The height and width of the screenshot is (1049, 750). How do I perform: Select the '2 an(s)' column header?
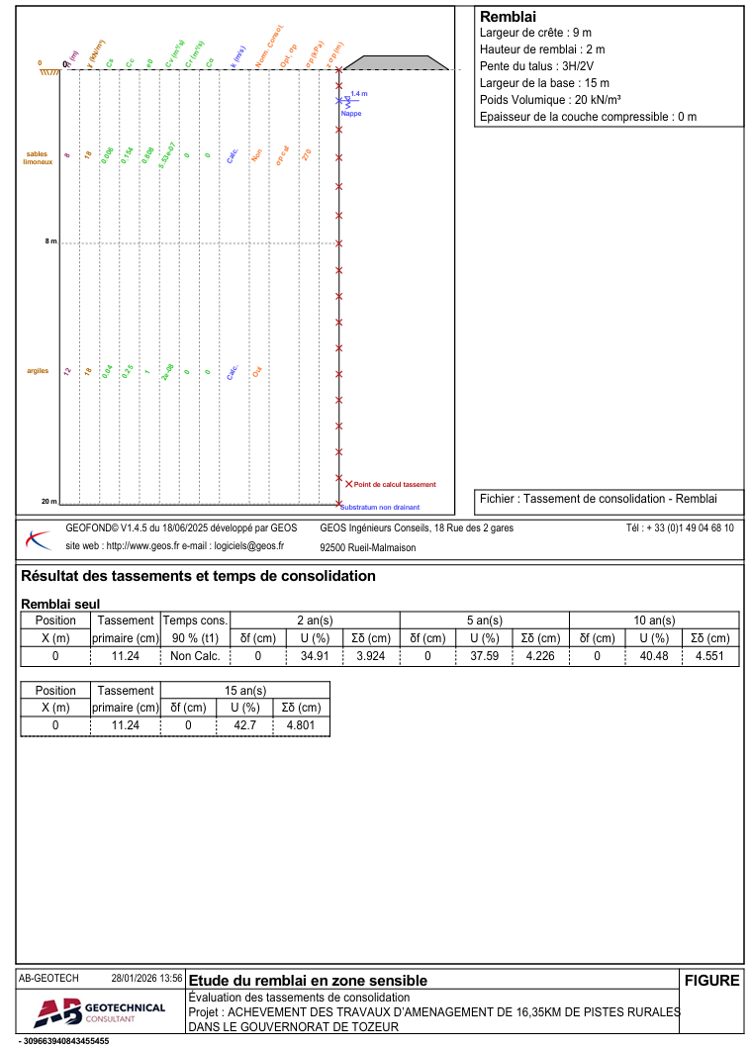click(x=315, y=620)
